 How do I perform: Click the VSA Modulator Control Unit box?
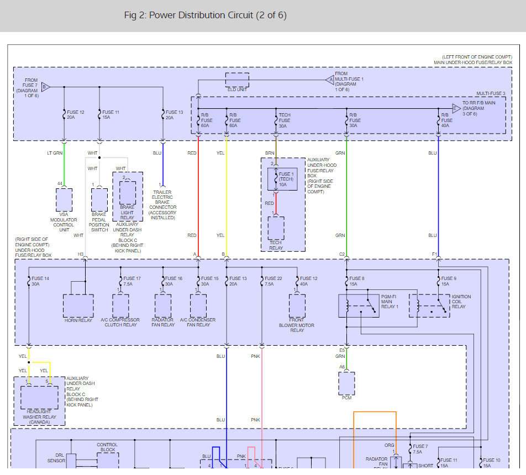pyautogui.click(x=64, y=199)
